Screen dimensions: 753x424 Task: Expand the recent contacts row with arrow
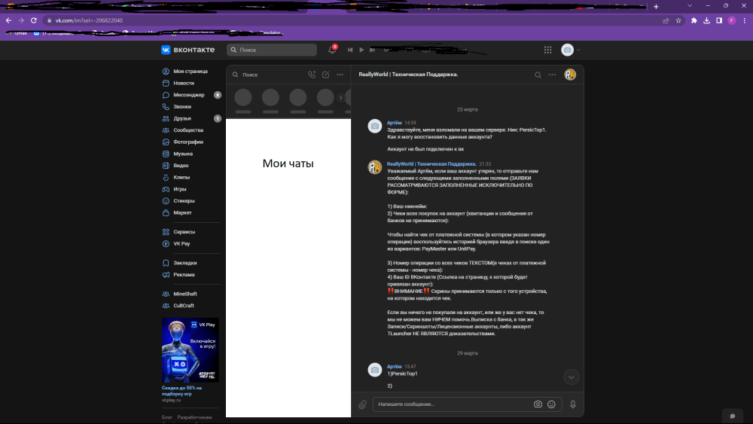tap(341, 98)
